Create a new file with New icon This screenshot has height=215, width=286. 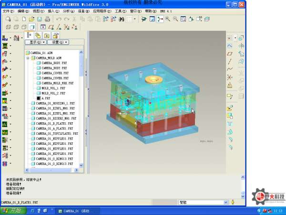point(24,19)
